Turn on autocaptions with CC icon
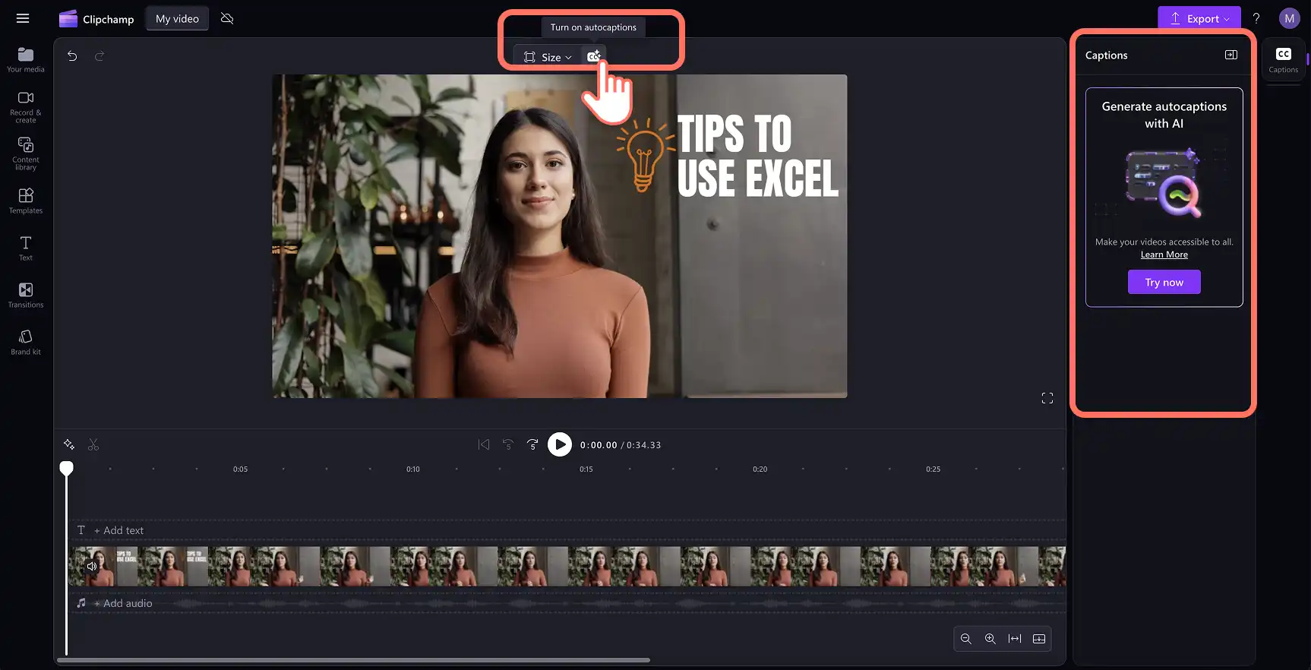The height and width of the screenshot is (670, 1311). 594,57
